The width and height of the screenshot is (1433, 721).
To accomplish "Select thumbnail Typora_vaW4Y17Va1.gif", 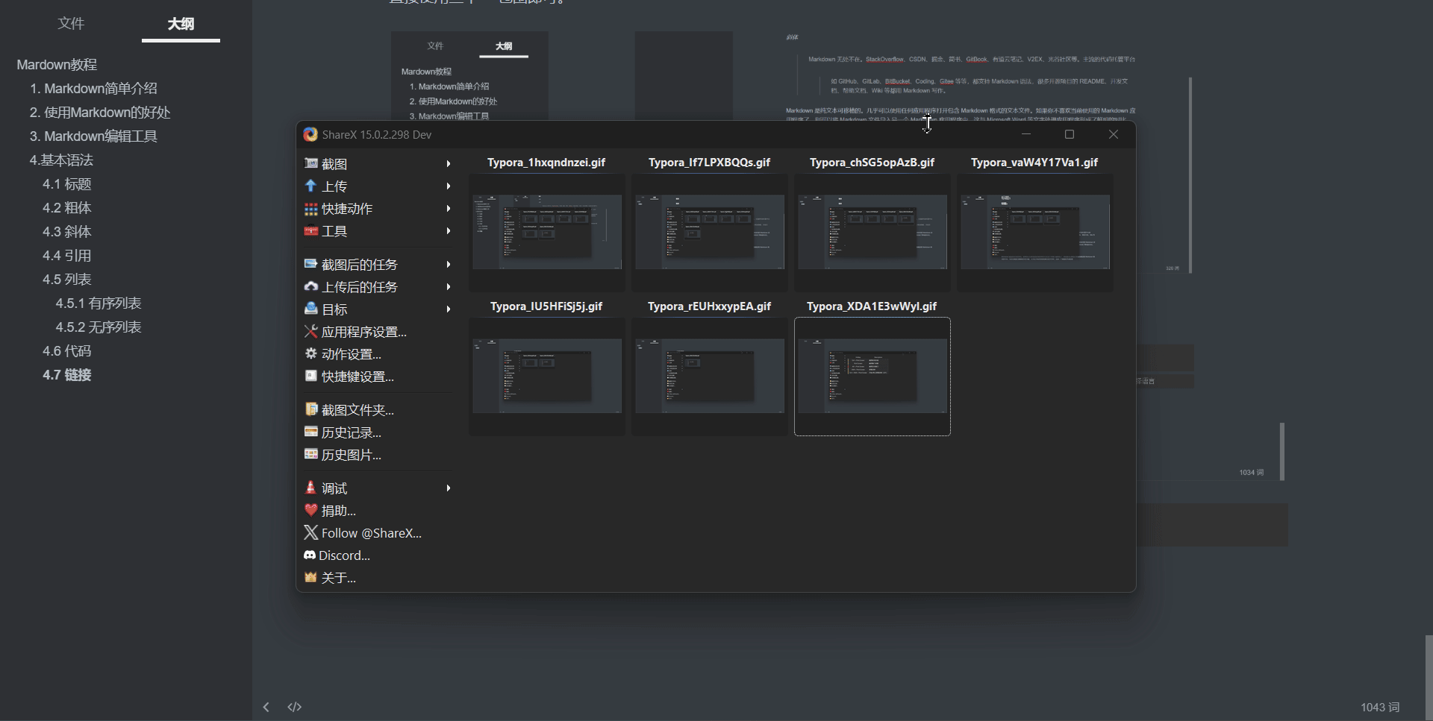I will tap(1035, 232).
